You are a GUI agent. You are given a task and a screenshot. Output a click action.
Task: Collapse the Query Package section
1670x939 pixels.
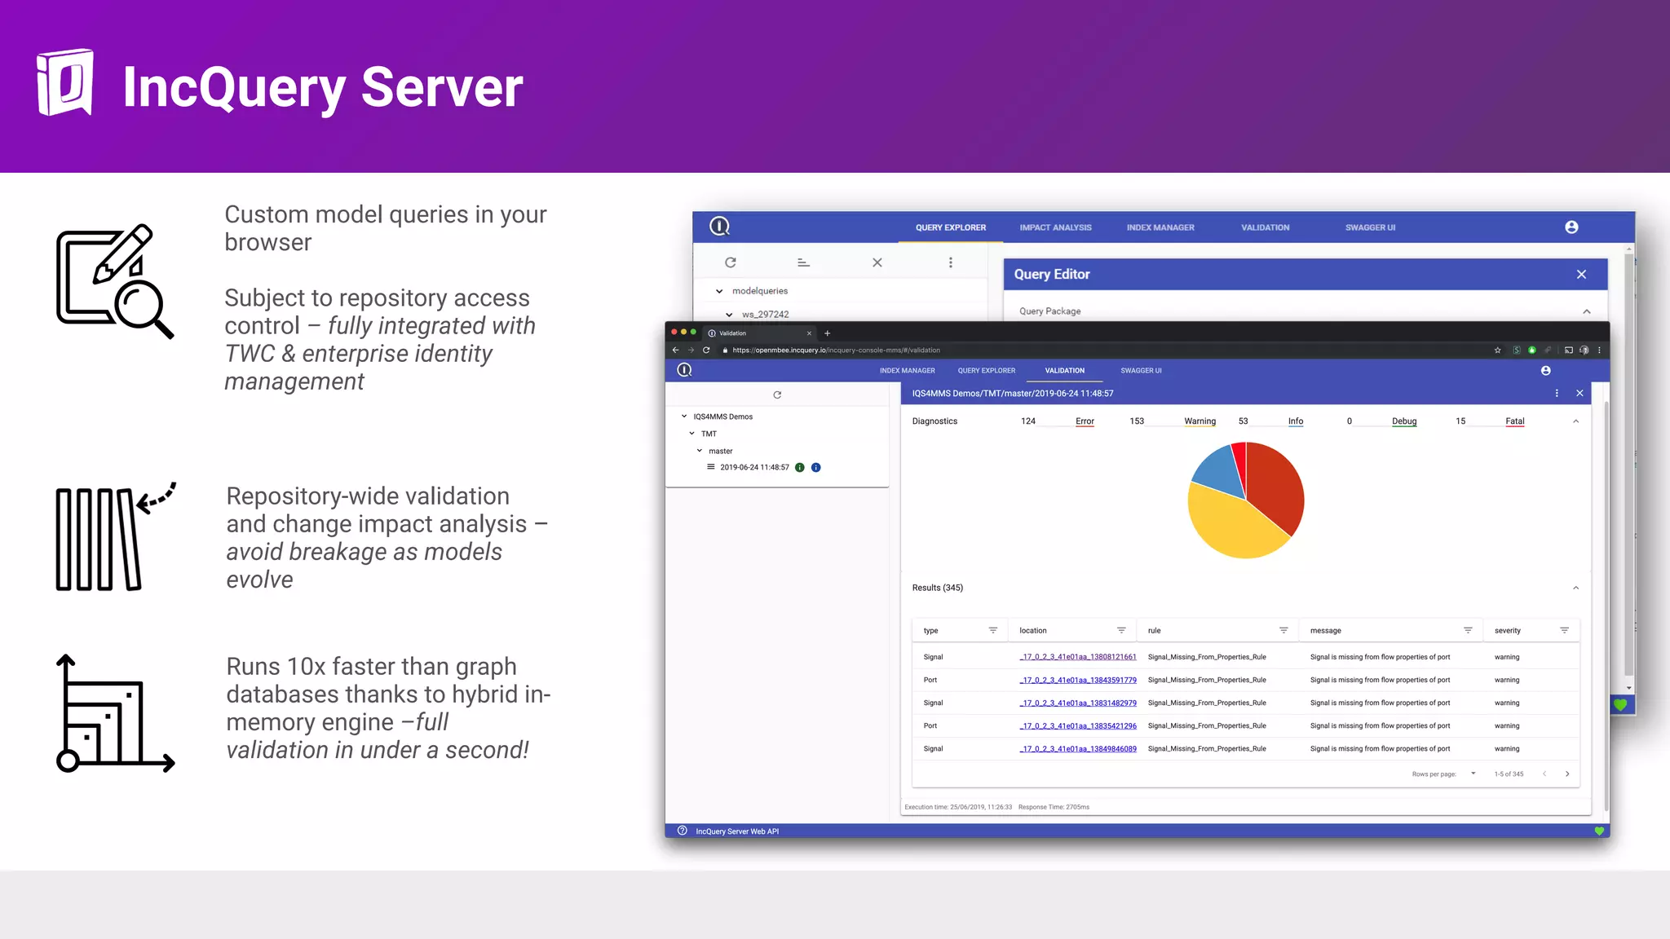pyautogui.click(x=1587, y=311)
